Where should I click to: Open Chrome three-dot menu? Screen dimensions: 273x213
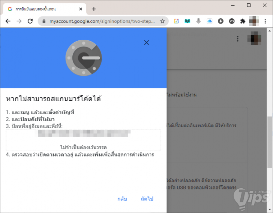pyautogui.click(x=265, y=21)
